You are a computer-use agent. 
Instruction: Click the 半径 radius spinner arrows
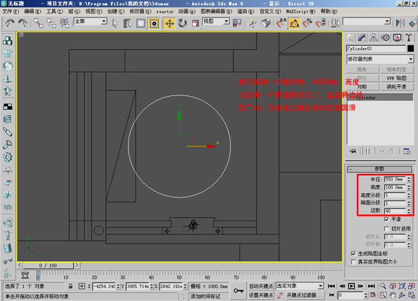409,179
